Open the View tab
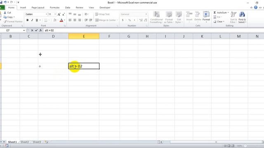This screenshot has width=264, height=148. click(91, 7)
